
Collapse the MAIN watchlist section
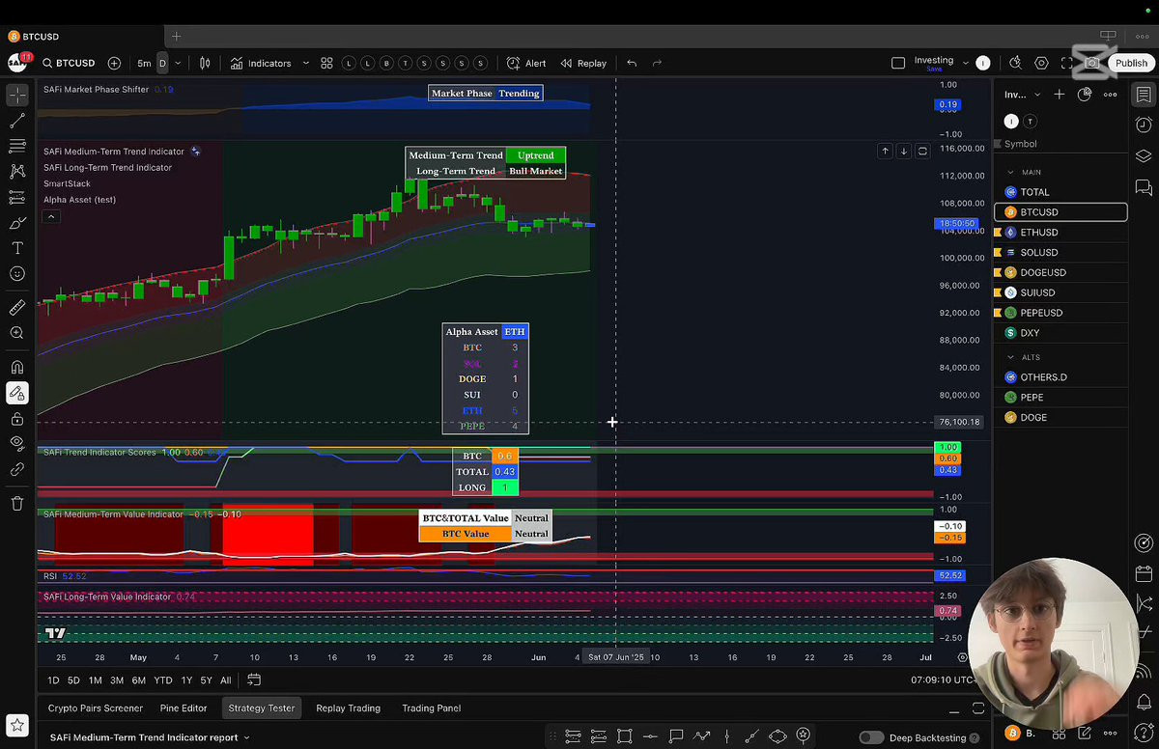(1011, 172)
